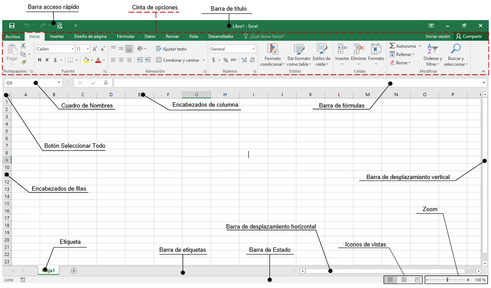Toggle bold (N) formatting
Viewport: 491px width, 288px height.
[x=39, y=60]
